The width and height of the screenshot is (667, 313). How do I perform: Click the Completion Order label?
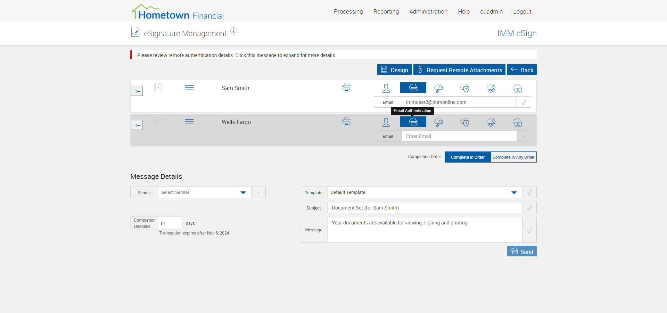(425, 157)
